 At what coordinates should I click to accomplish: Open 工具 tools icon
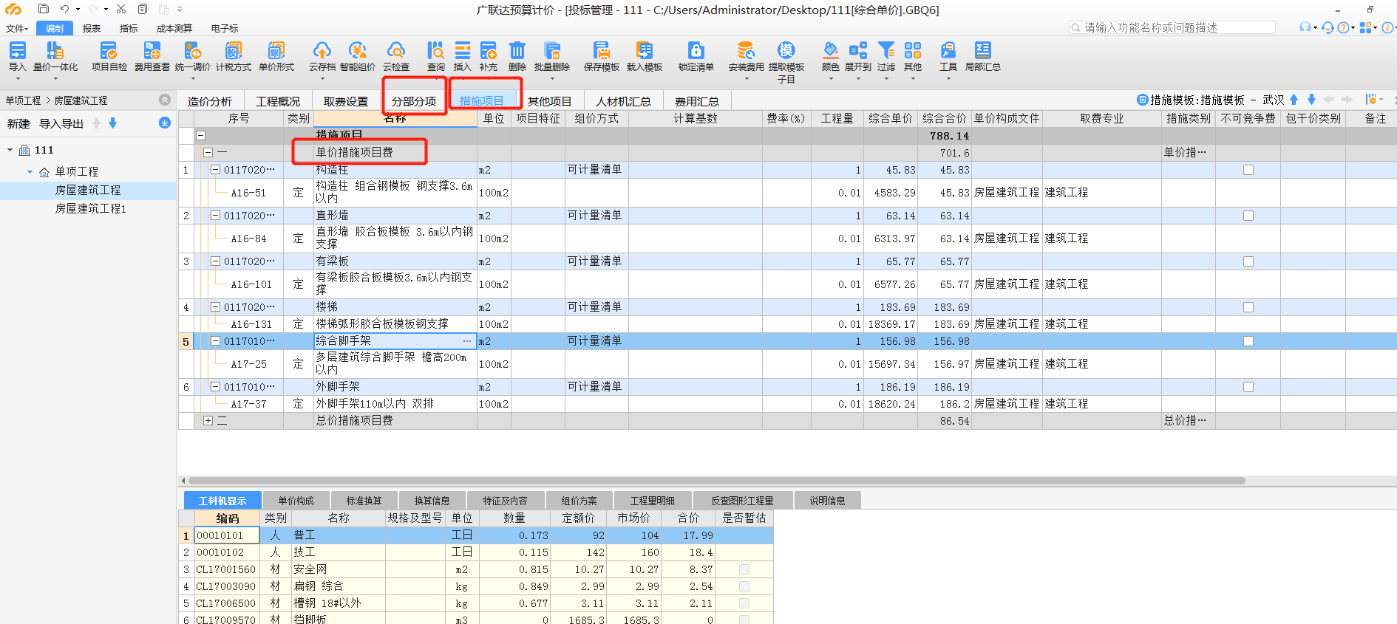point(948,50)
